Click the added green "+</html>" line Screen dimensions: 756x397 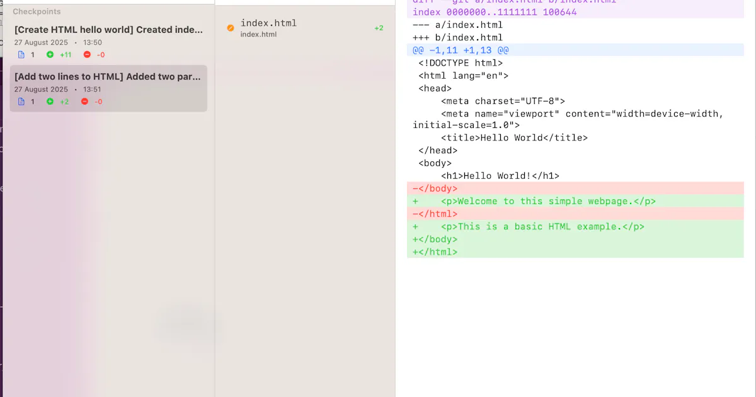pyautogui.click(x=575, y=251)
